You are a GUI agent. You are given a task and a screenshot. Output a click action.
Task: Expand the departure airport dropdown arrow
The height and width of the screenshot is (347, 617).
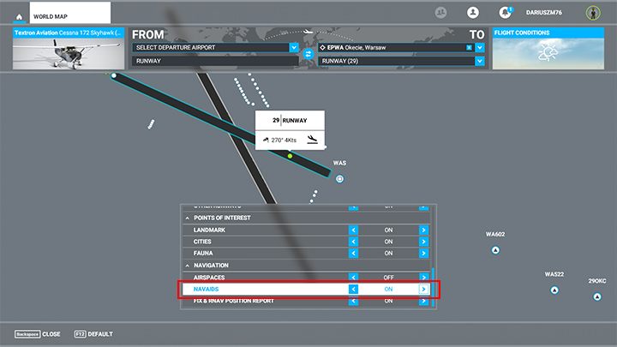(294, 48)
